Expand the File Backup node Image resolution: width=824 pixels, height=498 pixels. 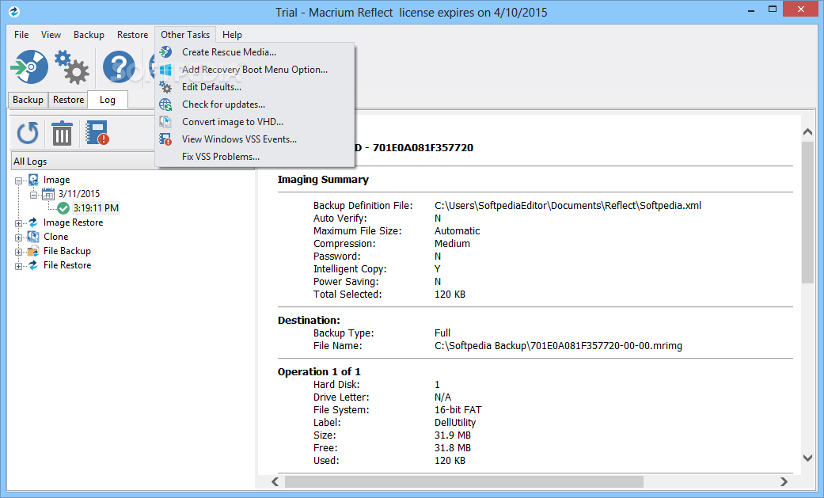coord(18,251)
